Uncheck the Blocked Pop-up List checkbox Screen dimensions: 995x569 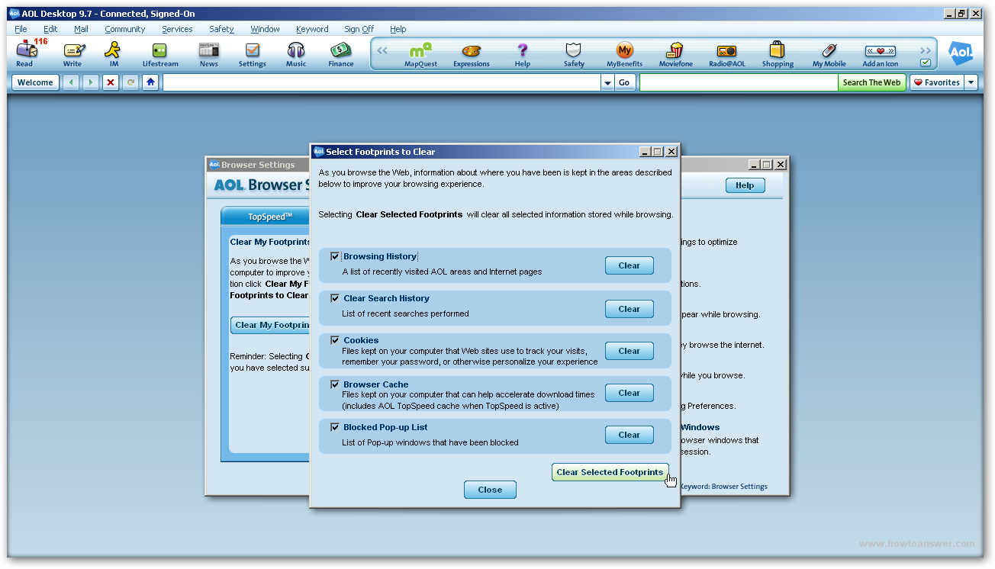coord(334,427)
